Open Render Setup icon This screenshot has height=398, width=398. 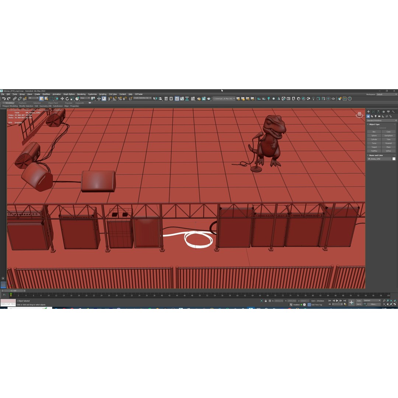199,98
